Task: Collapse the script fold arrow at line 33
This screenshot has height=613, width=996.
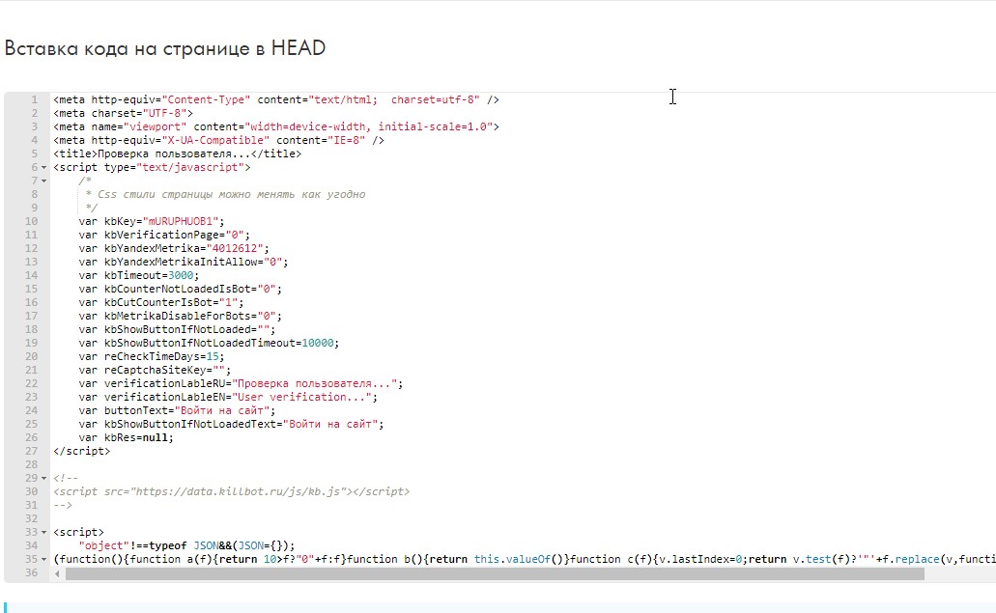Action: (43, 533)
